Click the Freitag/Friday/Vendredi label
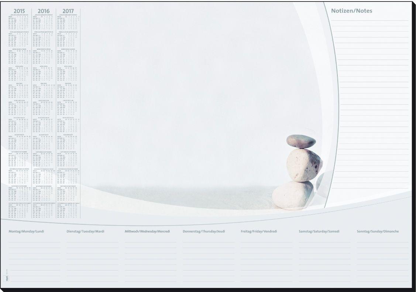Image resolution: width=416 pixels, height=292 pixels. coord(259,231)
